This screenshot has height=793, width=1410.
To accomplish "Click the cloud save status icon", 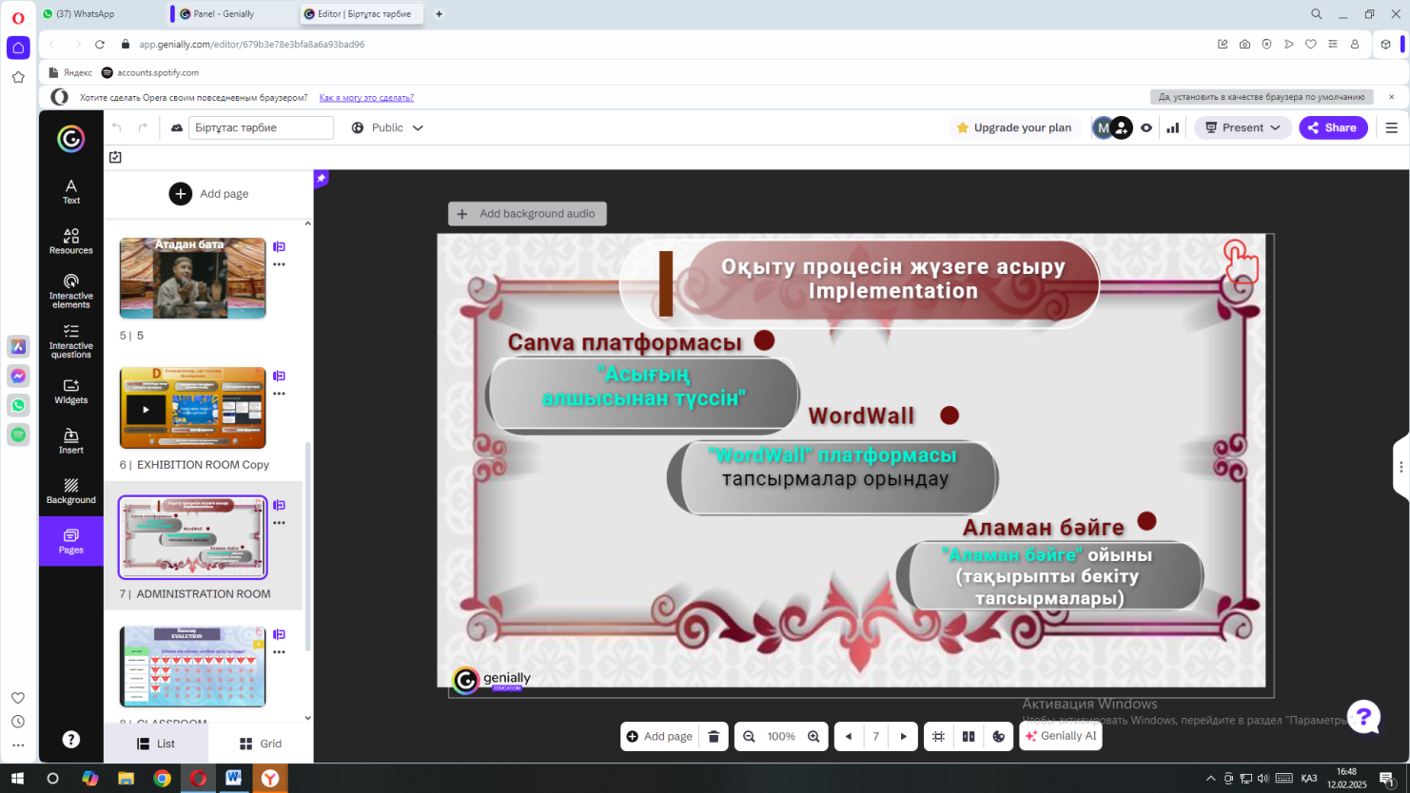I will 177,127.
